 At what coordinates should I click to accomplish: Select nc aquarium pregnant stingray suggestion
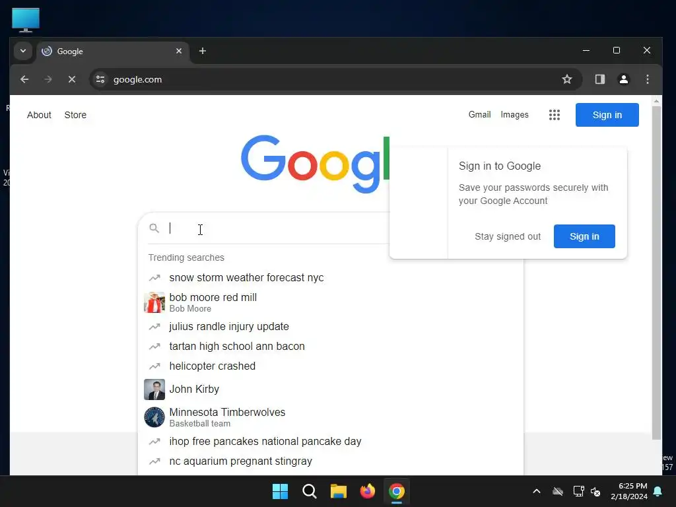point(331,461)
